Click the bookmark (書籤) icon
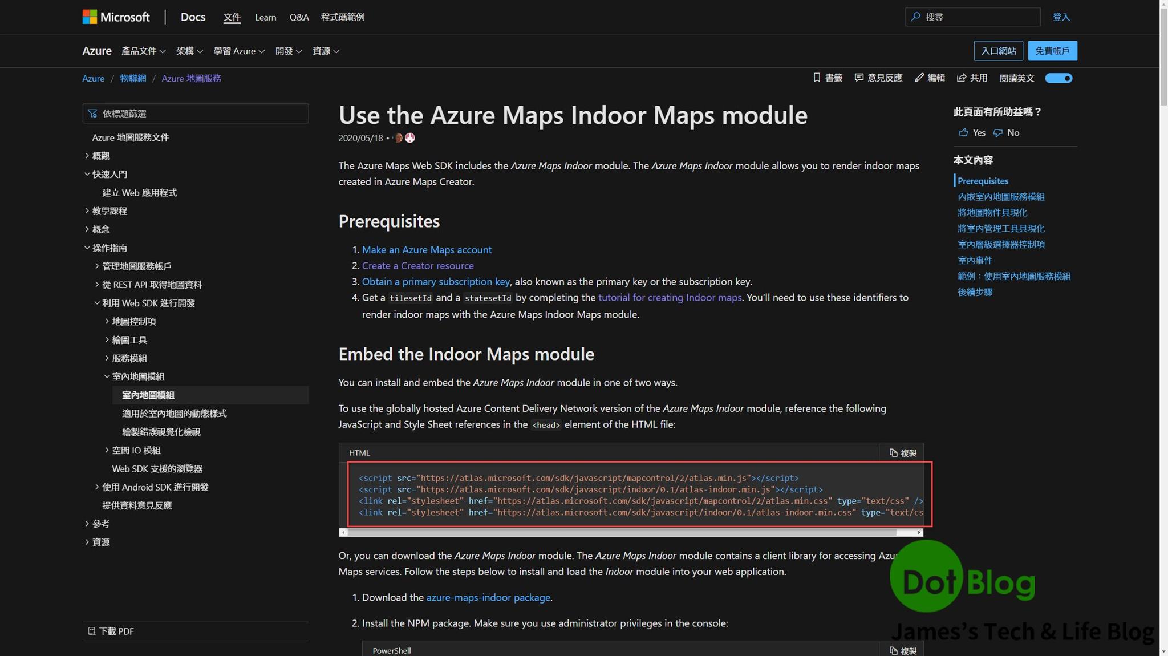Viewport: 1168px width, 656px height. (817, 78)
